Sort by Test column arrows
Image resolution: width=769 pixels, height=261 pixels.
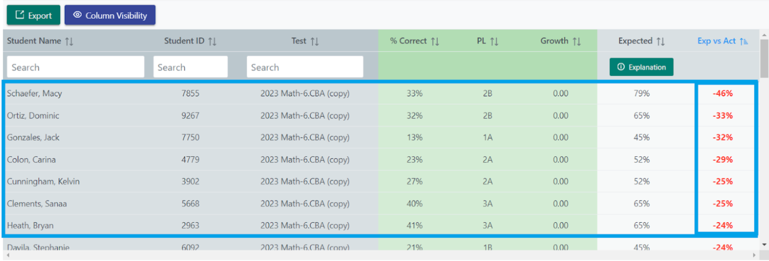(315, 41)
